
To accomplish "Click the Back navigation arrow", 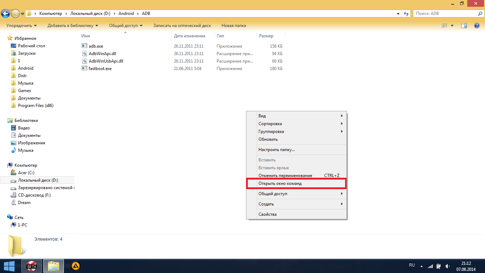I will (x=5, y=14).
